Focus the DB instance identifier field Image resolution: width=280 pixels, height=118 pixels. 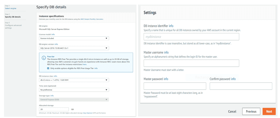click(x=191, y=37)
